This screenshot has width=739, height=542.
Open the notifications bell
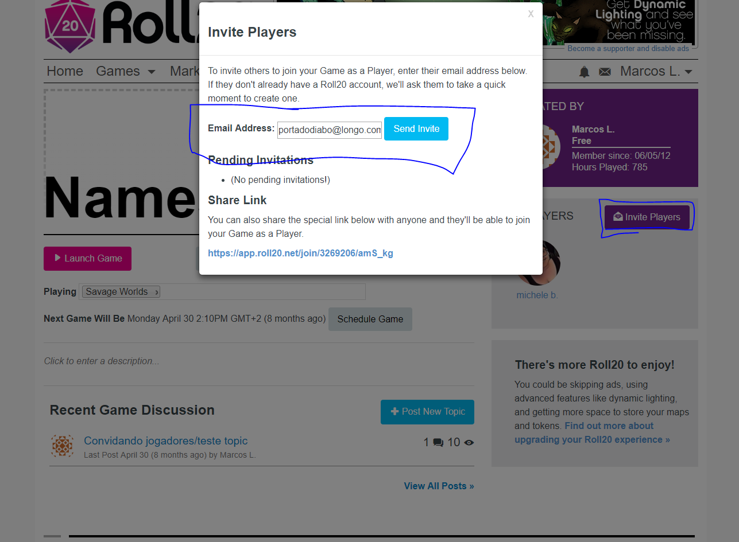coord(585,72)
